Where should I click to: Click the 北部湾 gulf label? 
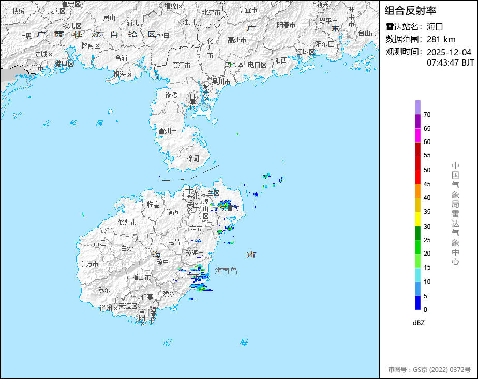coord(73,123)
